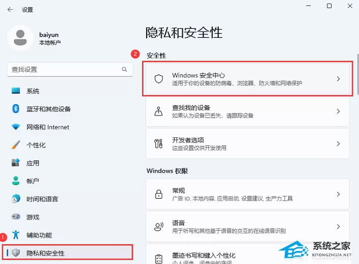Open 应用 settings category

(x=70, y=163)
